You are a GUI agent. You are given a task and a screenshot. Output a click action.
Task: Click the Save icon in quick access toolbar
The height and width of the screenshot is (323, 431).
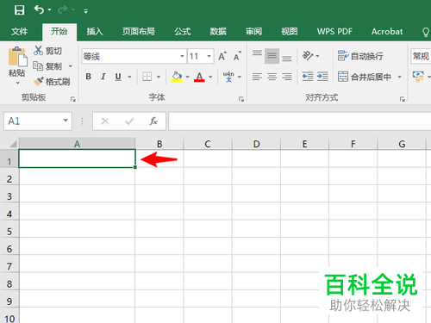pyautogui.click(x=19, y=10)
